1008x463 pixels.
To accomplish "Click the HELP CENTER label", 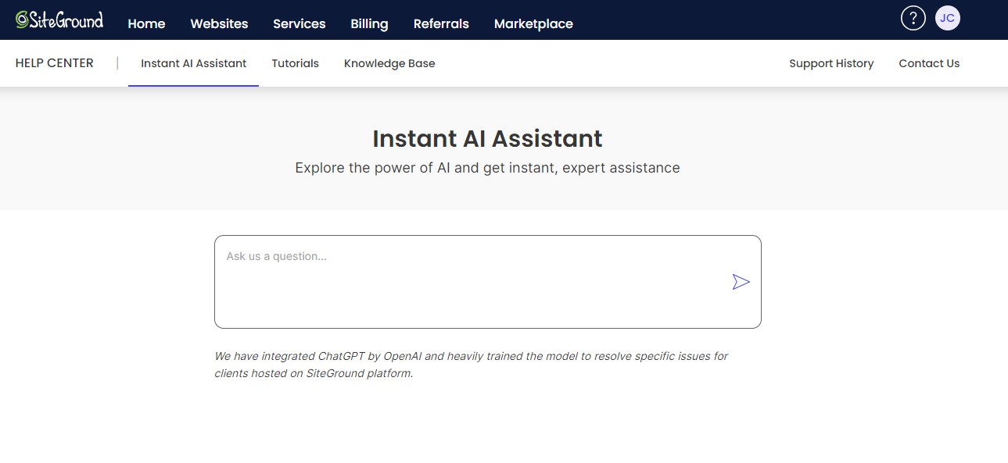I will (x=54, y=63).
